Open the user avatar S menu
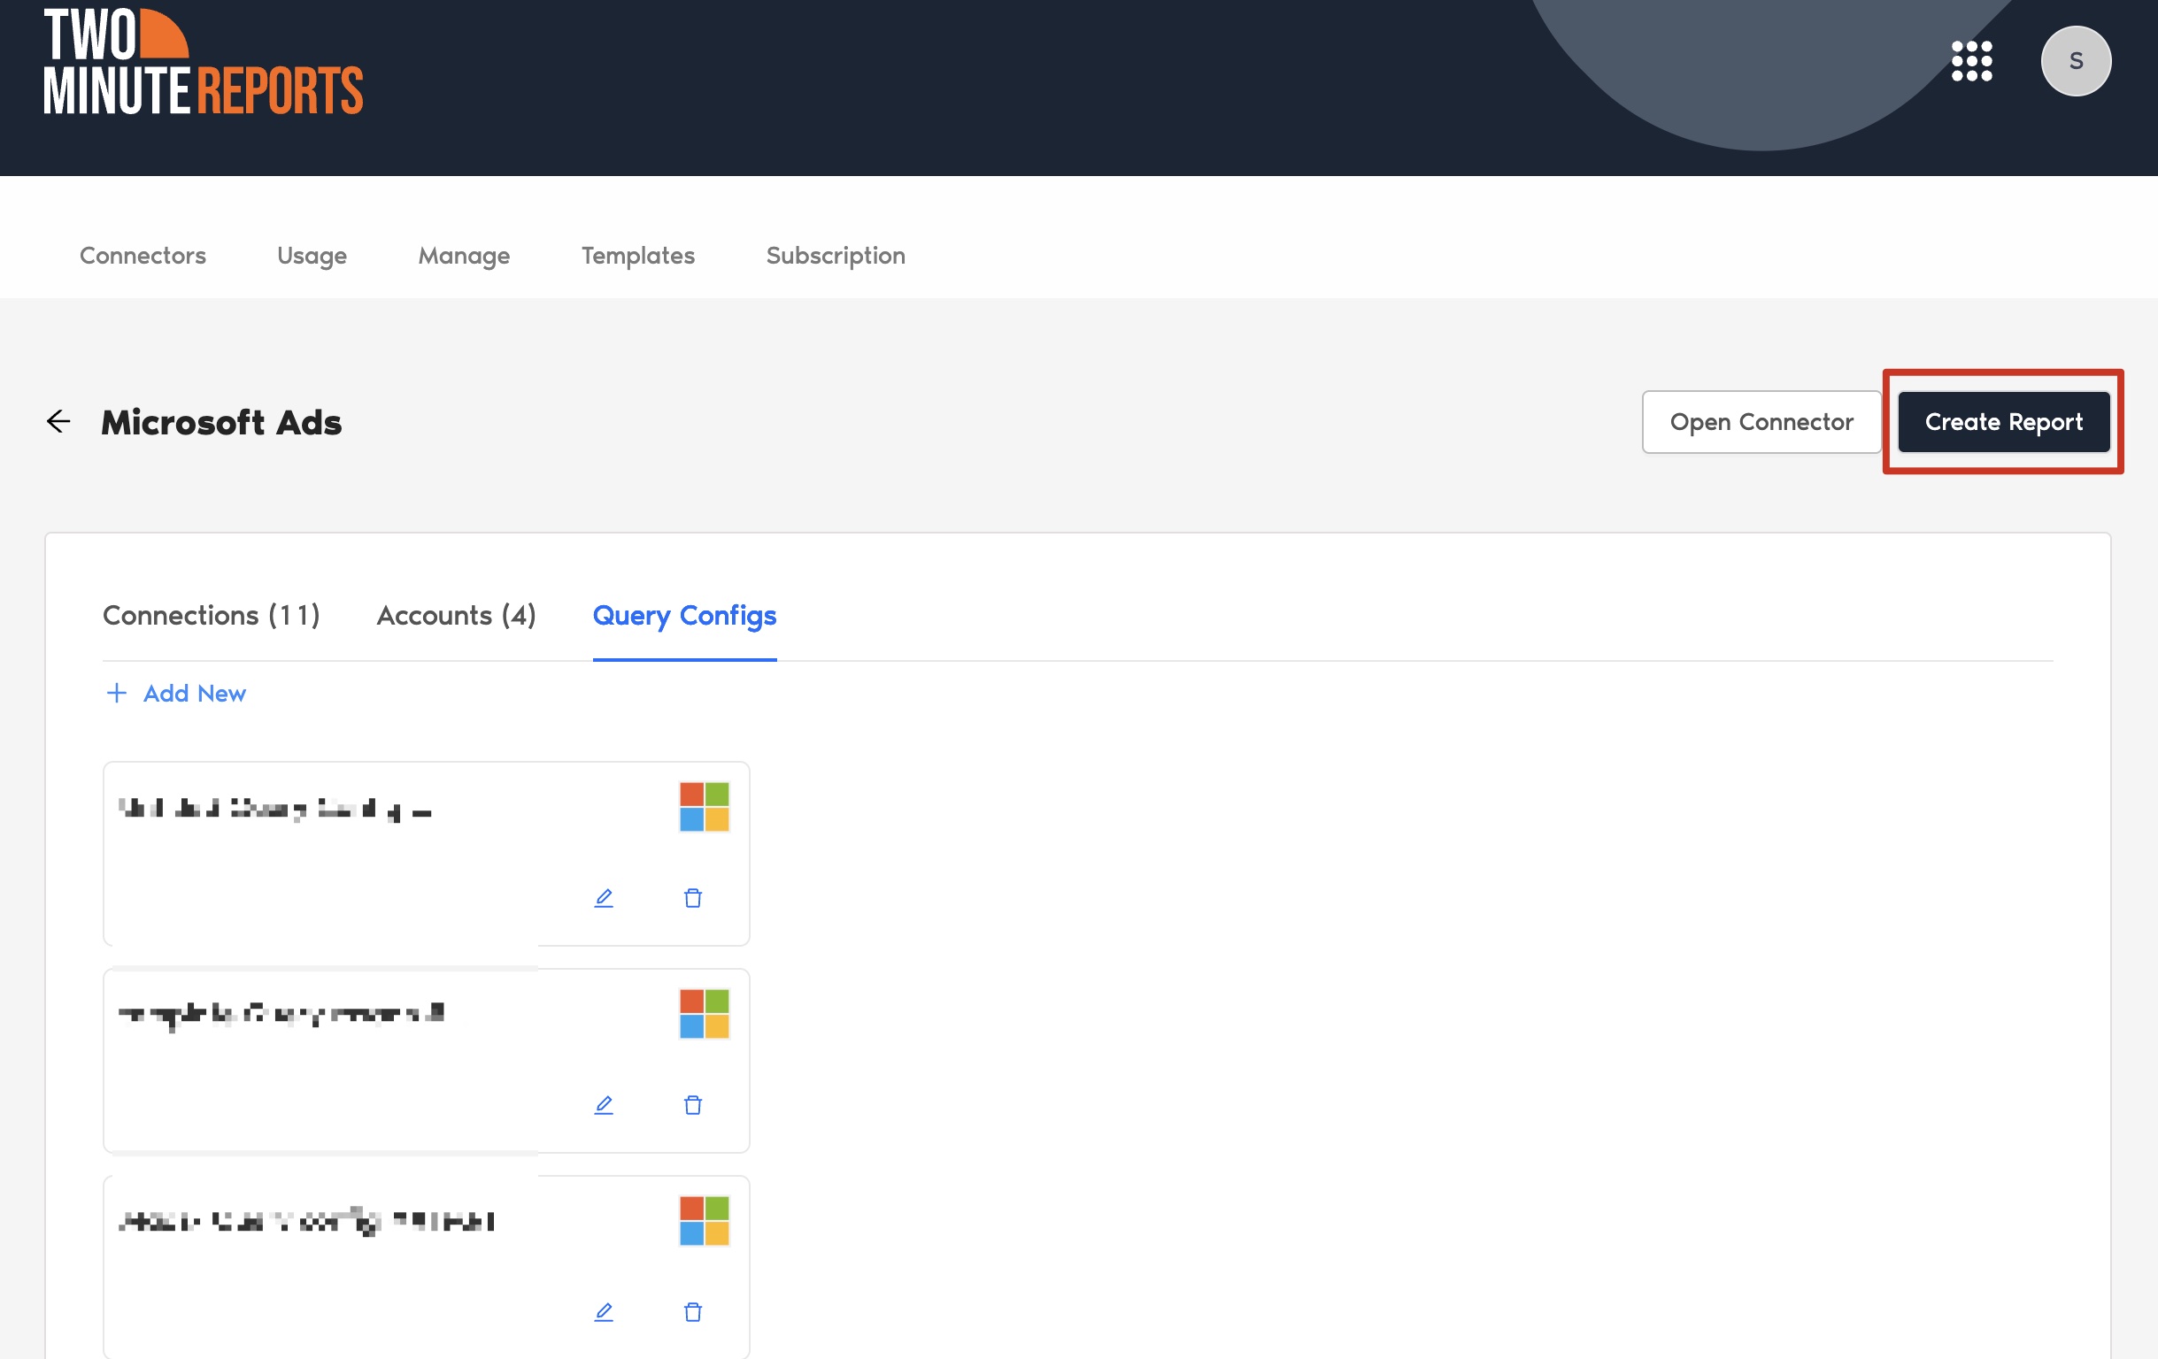This screenshot has width=2158, height=1359. click(2076, 61)
